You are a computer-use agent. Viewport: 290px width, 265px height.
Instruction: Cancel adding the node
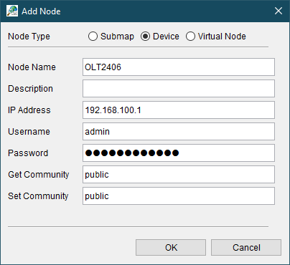(x=246, y=248)
